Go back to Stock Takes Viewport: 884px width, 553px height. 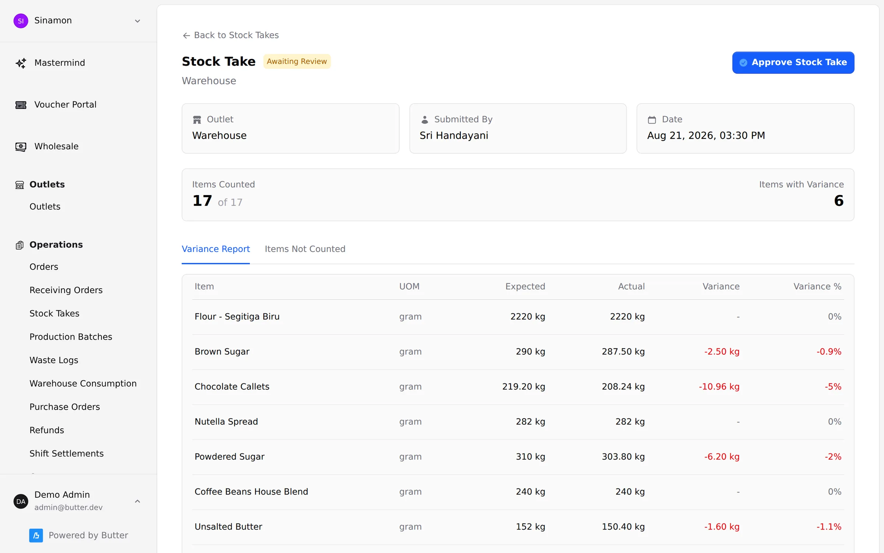[231, 35]
